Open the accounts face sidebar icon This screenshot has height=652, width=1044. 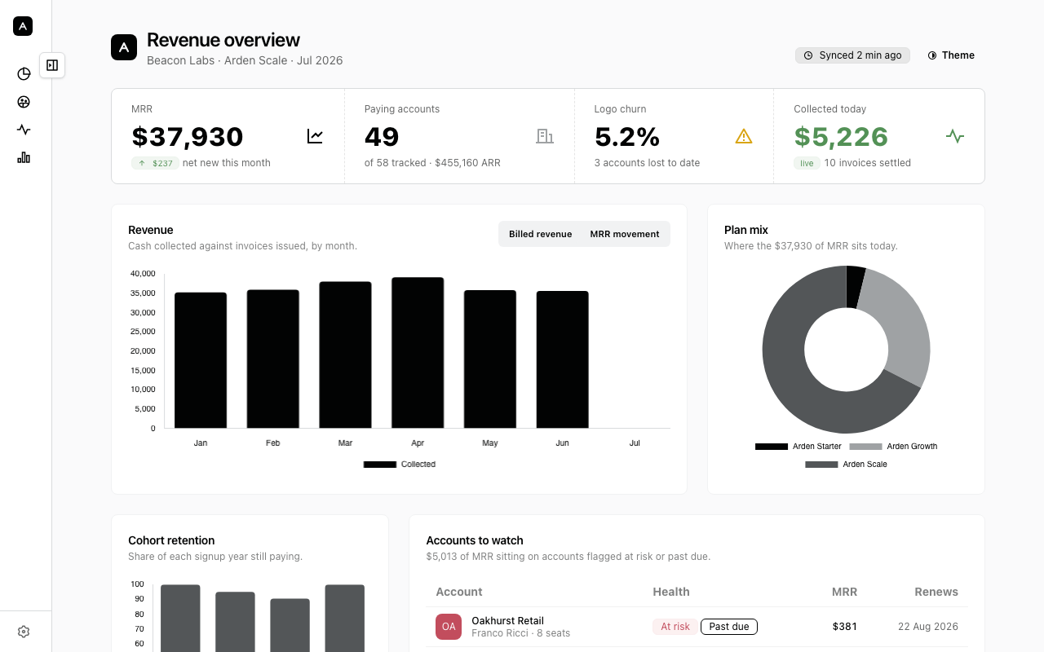coord(24,102)
